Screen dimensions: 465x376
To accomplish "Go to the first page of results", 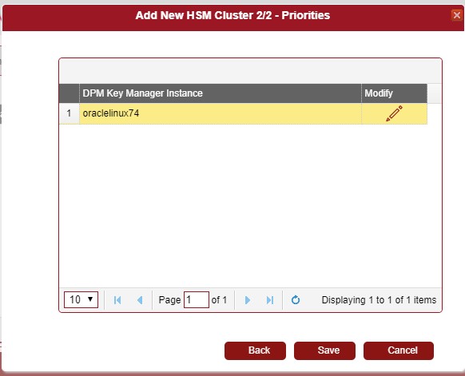I will pyautogui.click(x=117, y=300).
